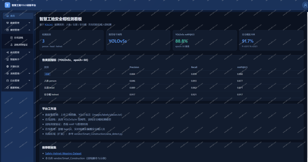308x162 pixels.
Task: Click the 系统管理 gear icon
Action: coord(7,73)
